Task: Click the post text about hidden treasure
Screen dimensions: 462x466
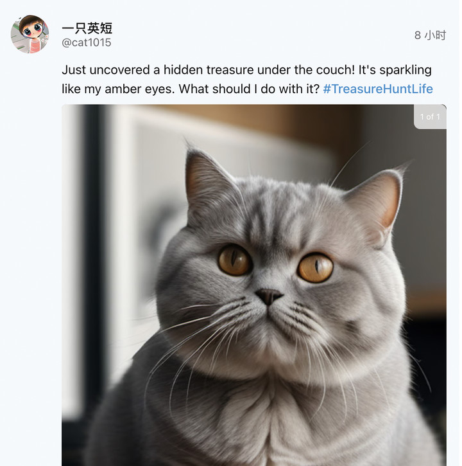Action: coord(247,79)
